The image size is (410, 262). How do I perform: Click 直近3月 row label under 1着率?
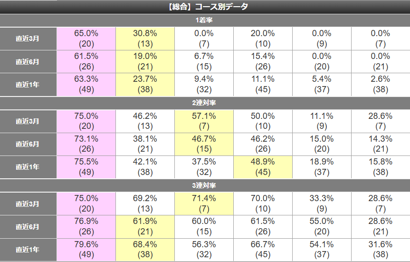click(x=28, y=39)
